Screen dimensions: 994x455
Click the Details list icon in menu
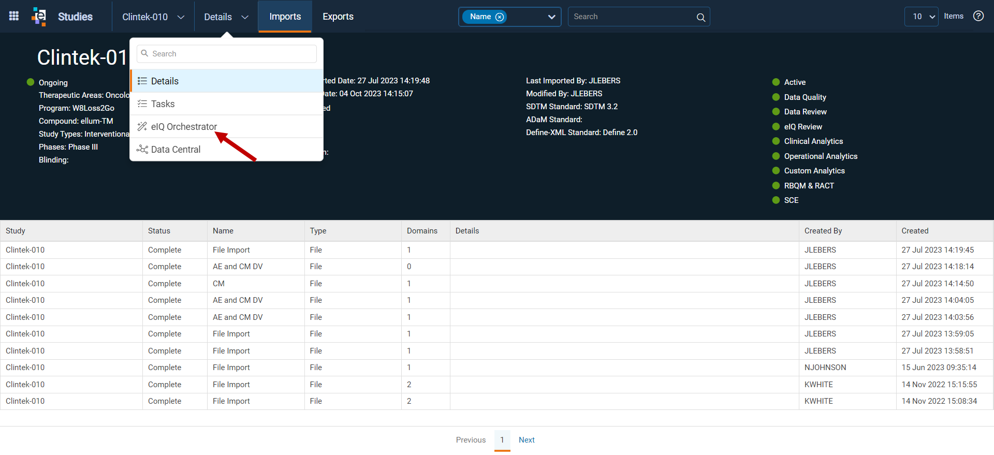pyautogui.click(x=142, y=81)
